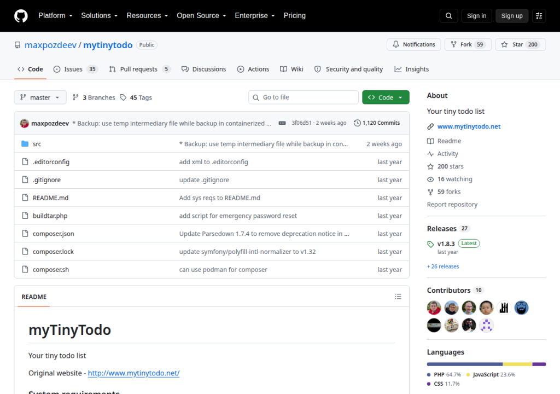This screenshot has height=394, width=560.
Task: Click the 3f06d51 commit hash
Action: pyautogui.click(x=301, y=123)
